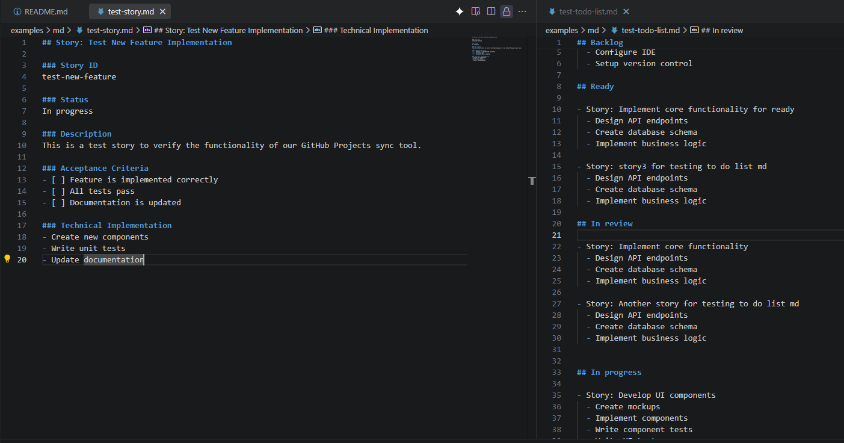The width and height of the screenshot is (844, 443).
Task: Open the 'examples' breadcrumb in the left editor
Action: click(x=27, y=30)
